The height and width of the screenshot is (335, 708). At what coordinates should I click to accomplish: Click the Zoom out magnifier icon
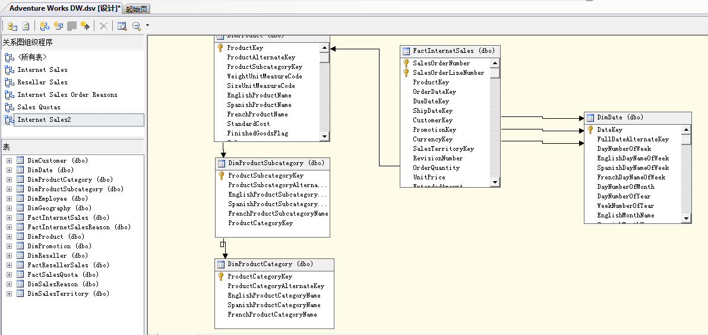(x=137, y=26)
